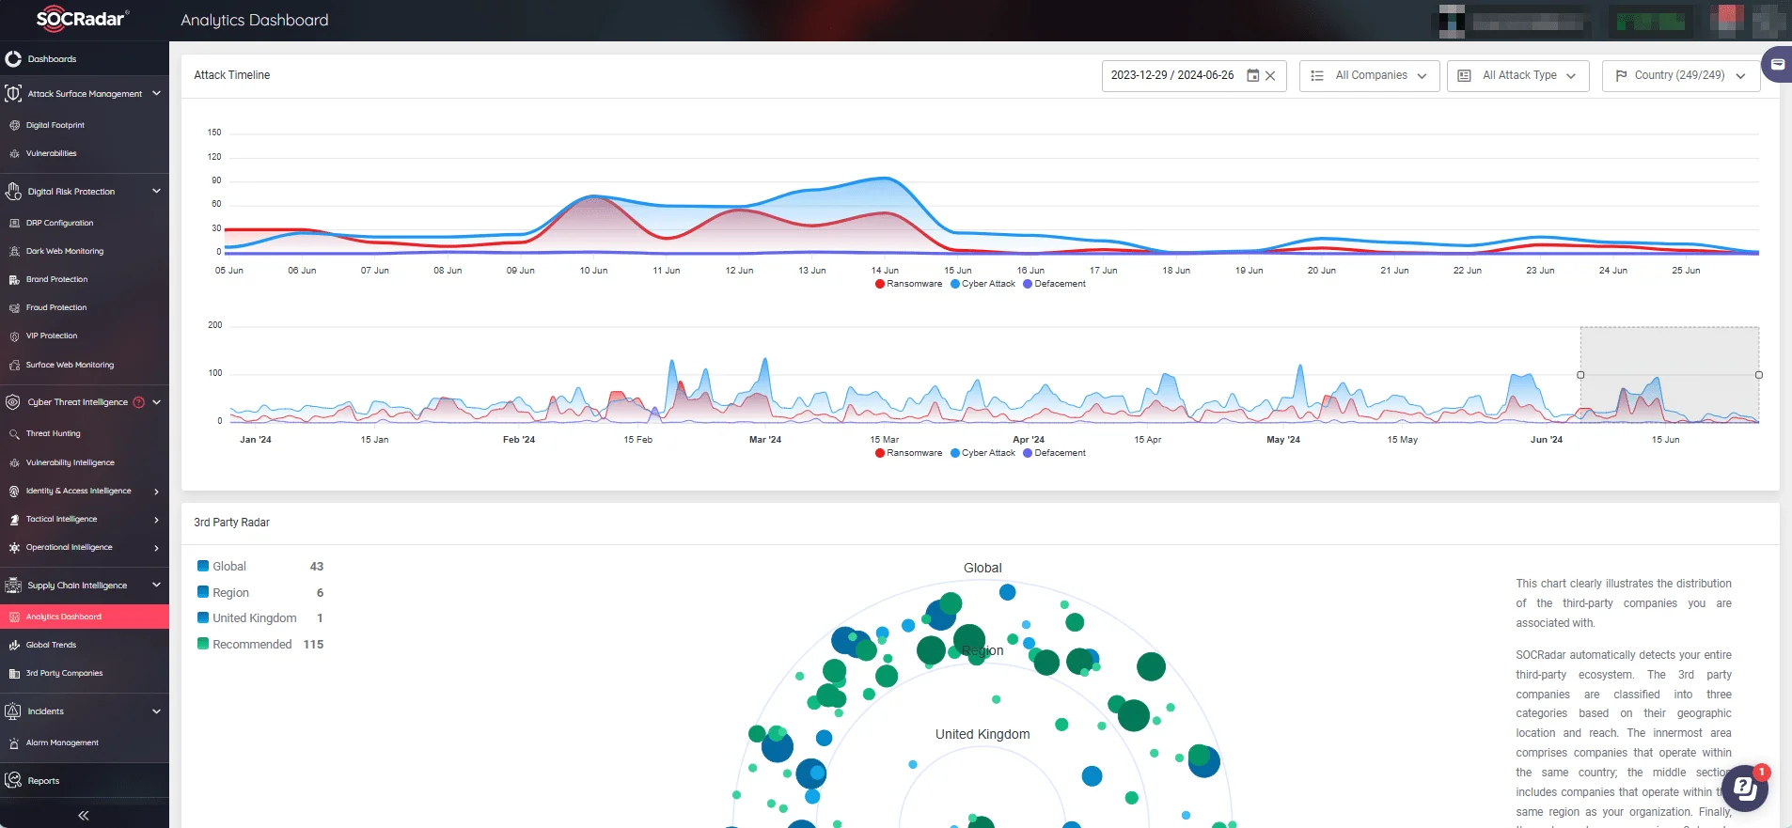Click the Supply Chain Intelligence icon
Image resolution: width=1792 pixels, height=828 pixels.
(13, 586)
